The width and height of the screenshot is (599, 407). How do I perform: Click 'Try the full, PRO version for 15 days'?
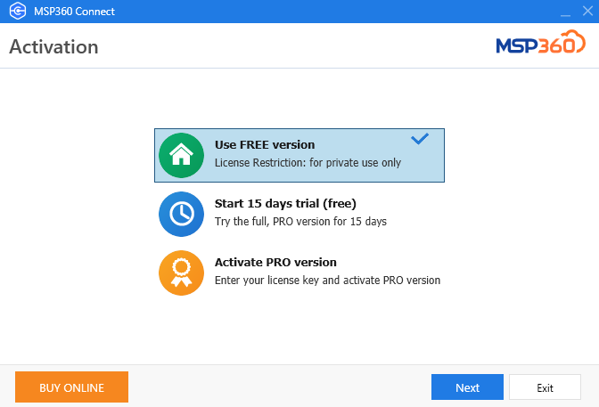(x=300, y=222)
